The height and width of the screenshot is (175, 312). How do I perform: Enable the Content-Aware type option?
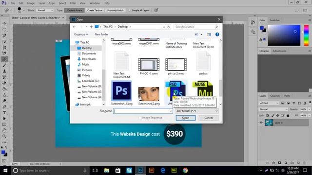(75, 10)
